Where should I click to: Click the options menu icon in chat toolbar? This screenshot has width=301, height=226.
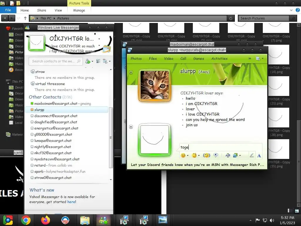pos(258,59)
